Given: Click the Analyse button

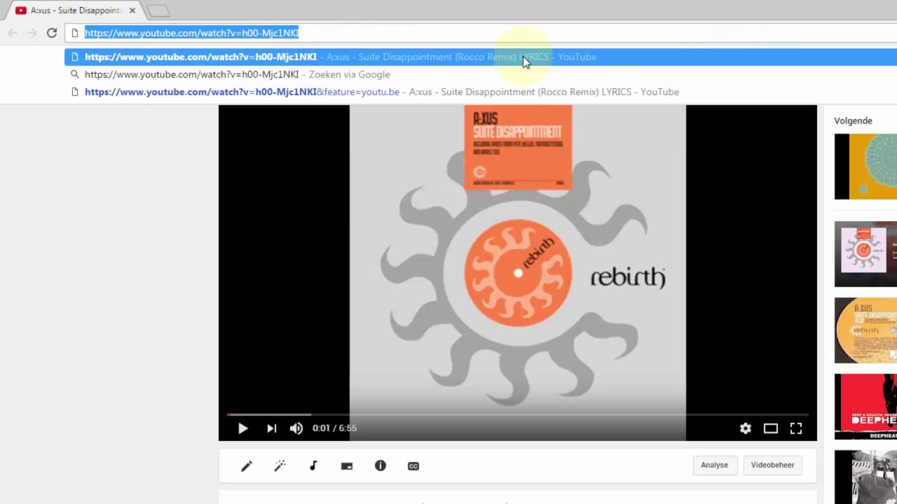Looking at the screenshot, I should pos(714,465).
